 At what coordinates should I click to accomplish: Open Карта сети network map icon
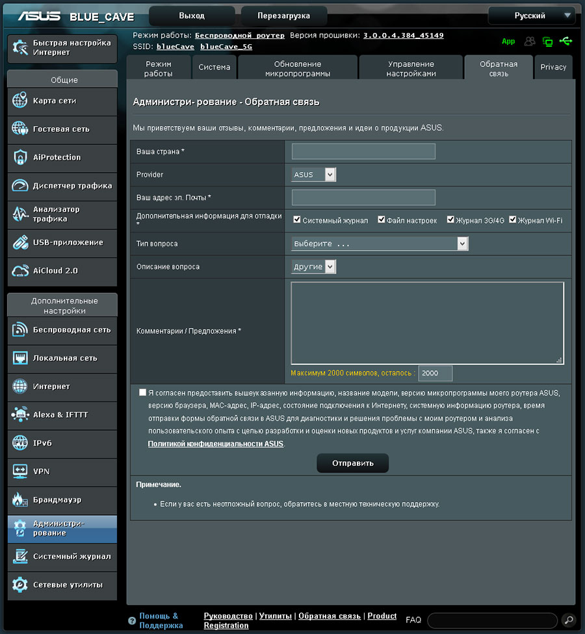(x=19, y=100)
